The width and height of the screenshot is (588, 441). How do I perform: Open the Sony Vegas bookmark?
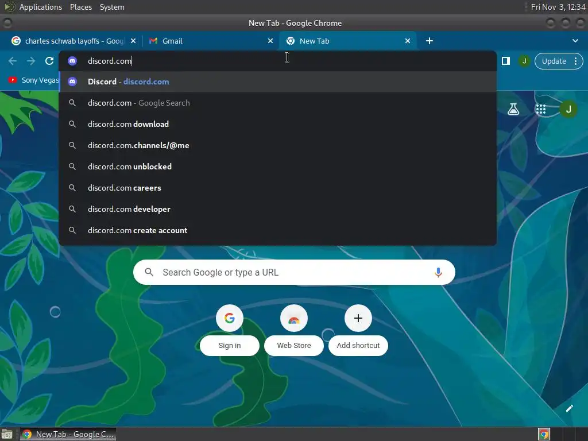coord(34,80)
